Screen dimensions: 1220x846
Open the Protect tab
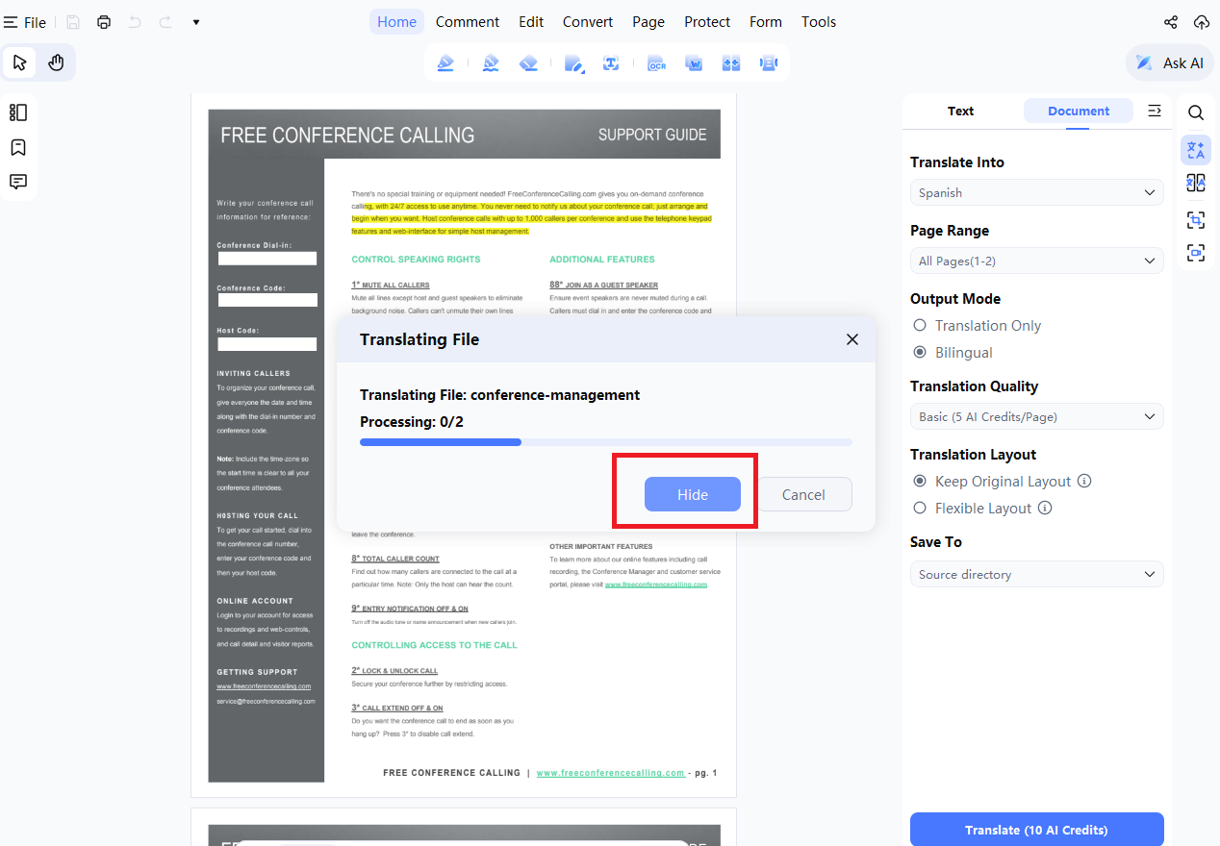[x=707, y=22]
